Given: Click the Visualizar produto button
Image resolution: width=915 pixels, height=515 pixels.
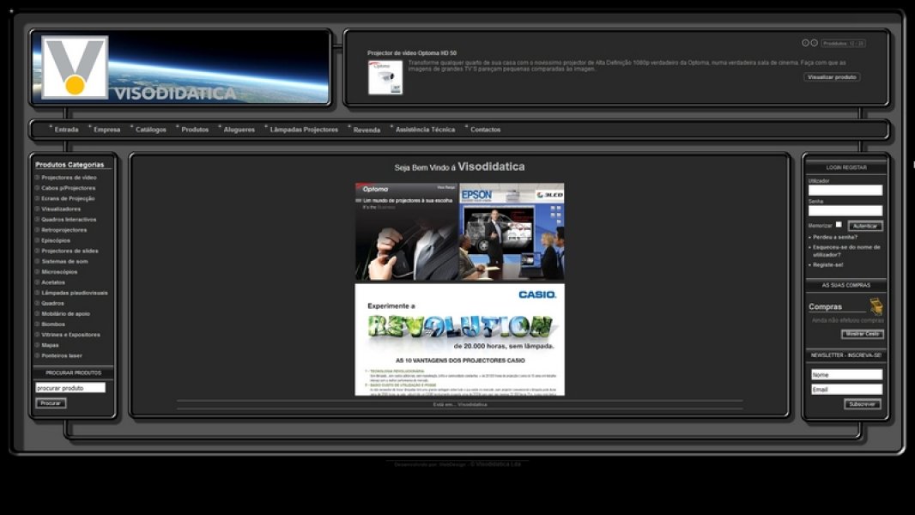Looking at the screenshot, I should point(832,77).
